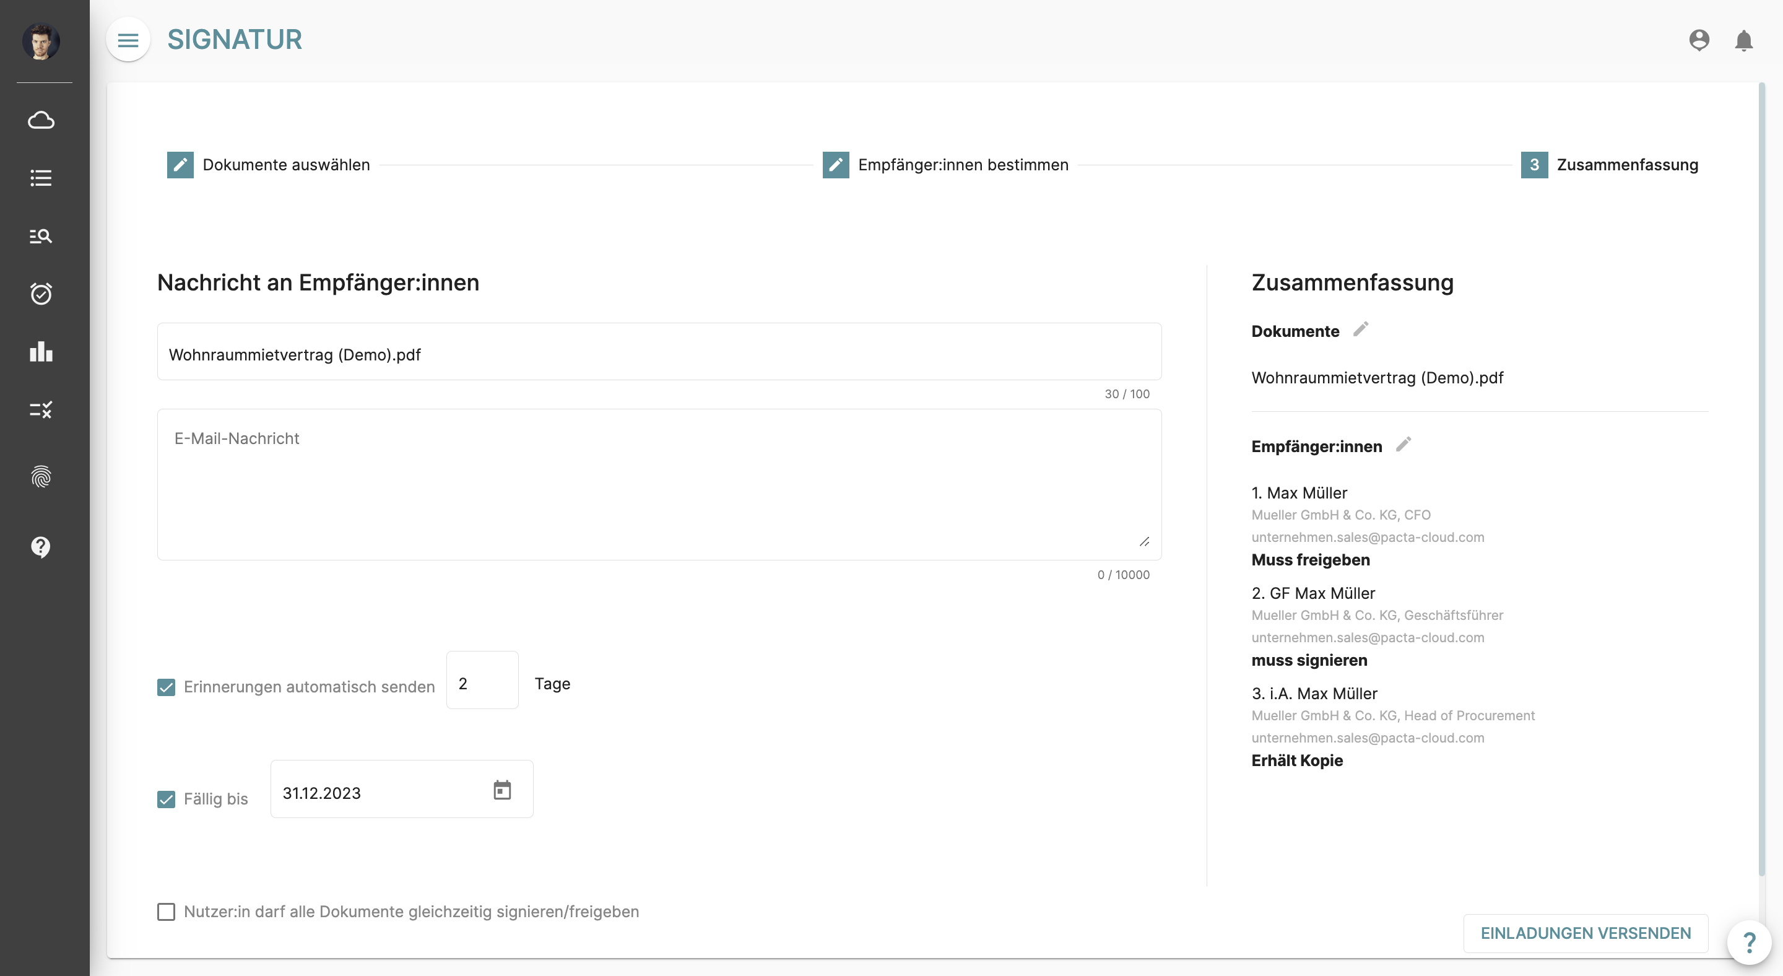The height and width of the screenshot is (976, 1783).
Task: Open the bar chart analytics icon
Action: (41, 352)
